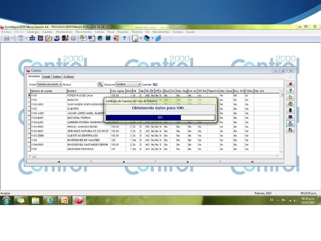
Task: Click the black trash can delete button
Action: tap(290, 110)
